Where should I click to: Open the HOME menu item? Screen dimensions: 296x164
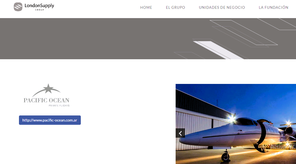click(146, 7)
